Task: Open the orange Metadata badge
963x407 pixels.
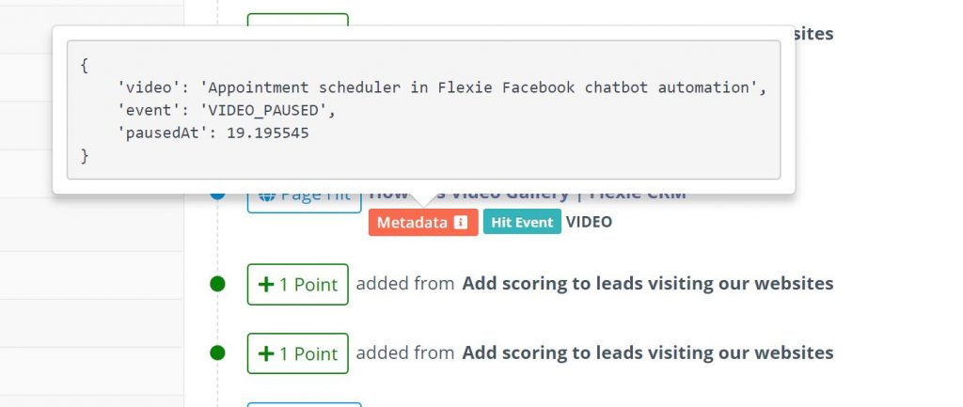Action: click(x=423, y=222)
